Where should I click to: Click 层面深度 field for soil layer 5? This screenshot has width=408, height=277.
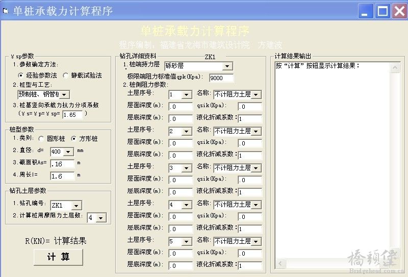pyautogui.click(x=181, y=254)
